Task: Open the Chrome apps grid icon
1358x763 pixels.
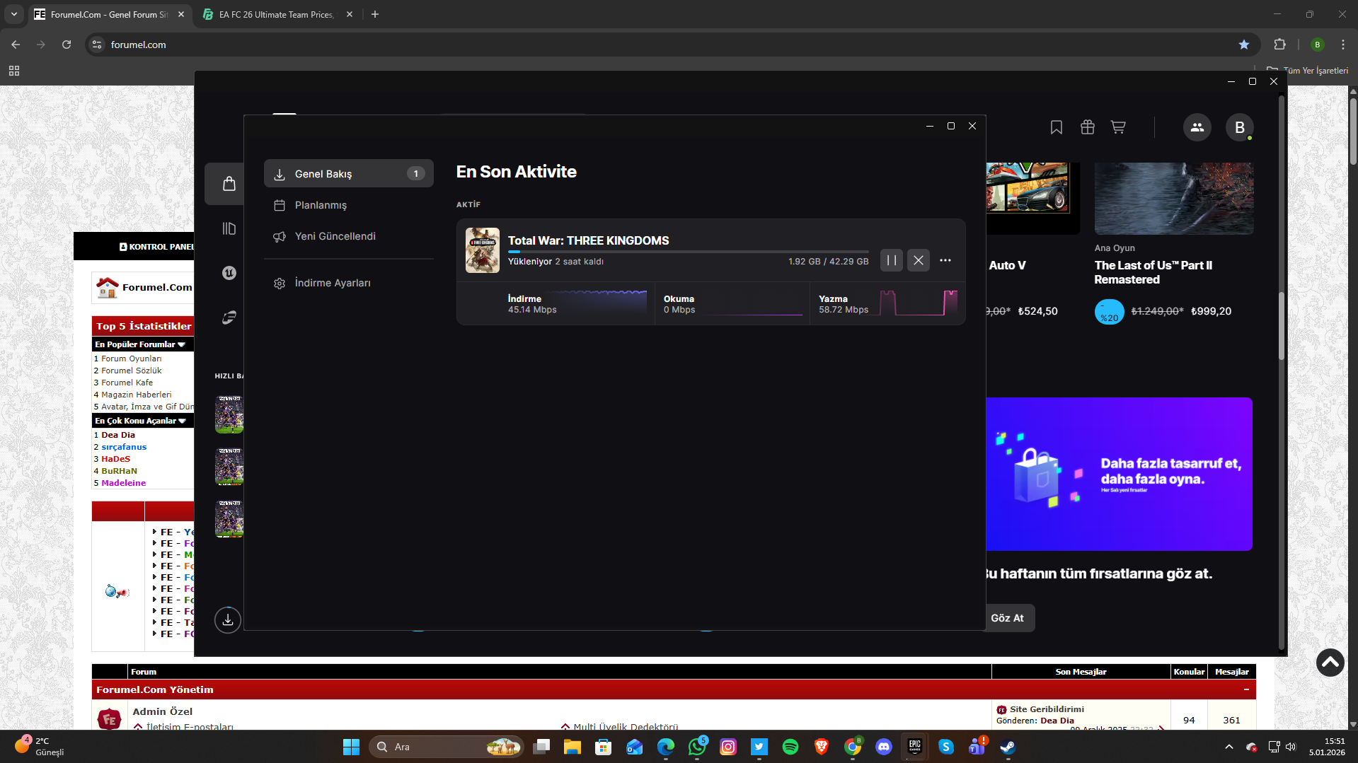Action: coord(14,71)
